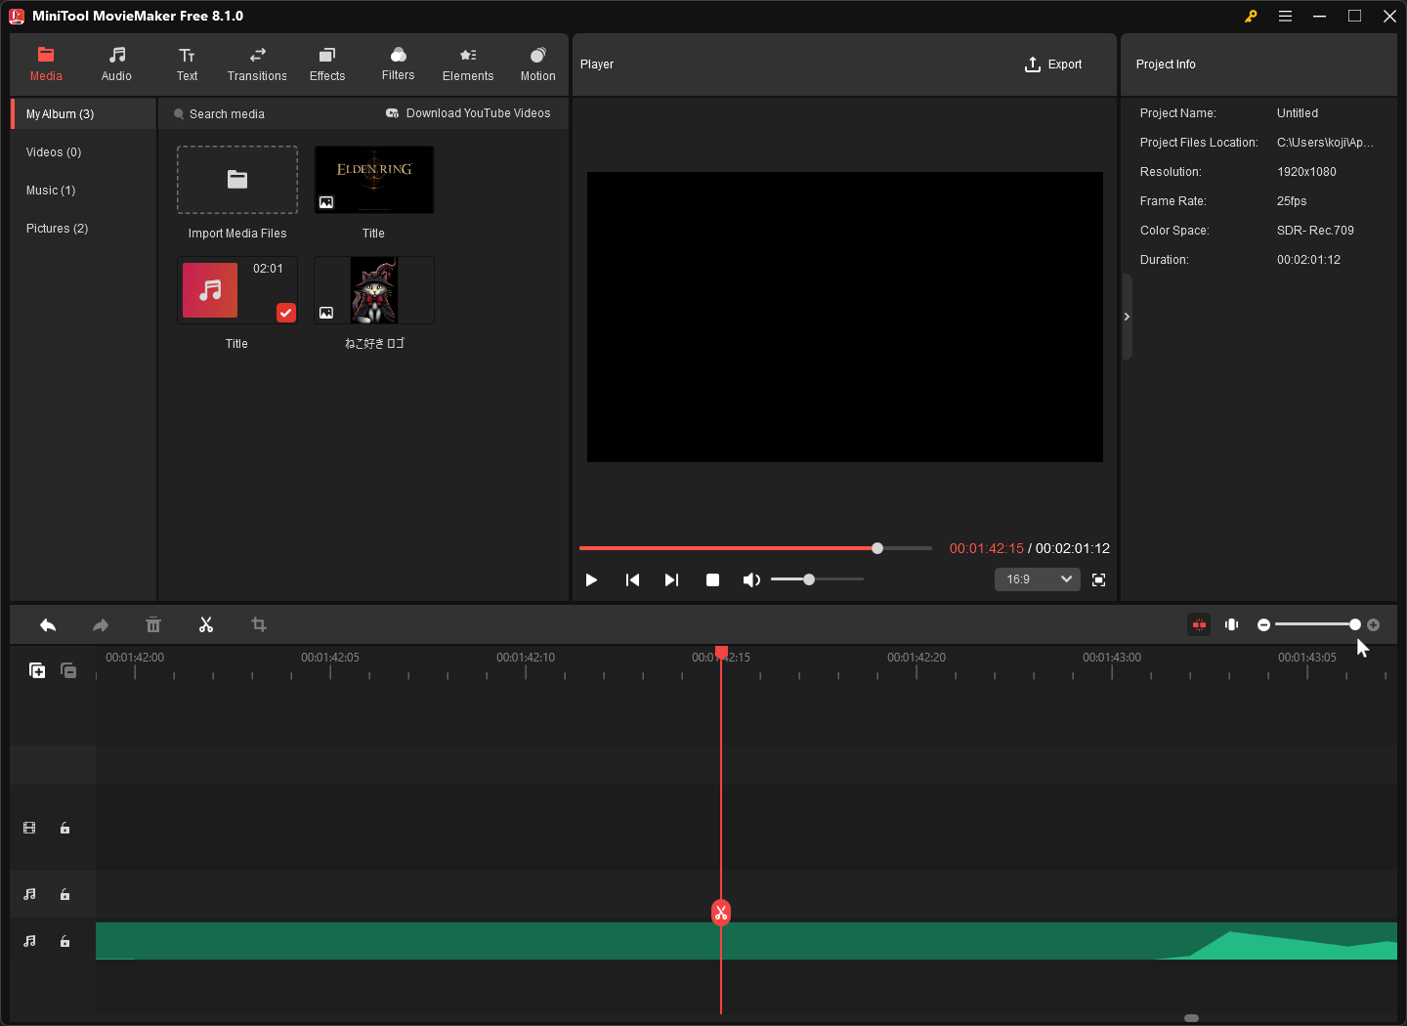Split clip with scissors tool
The image size is (1407, 1026).
pyautogui.click(x=206, y=625)
